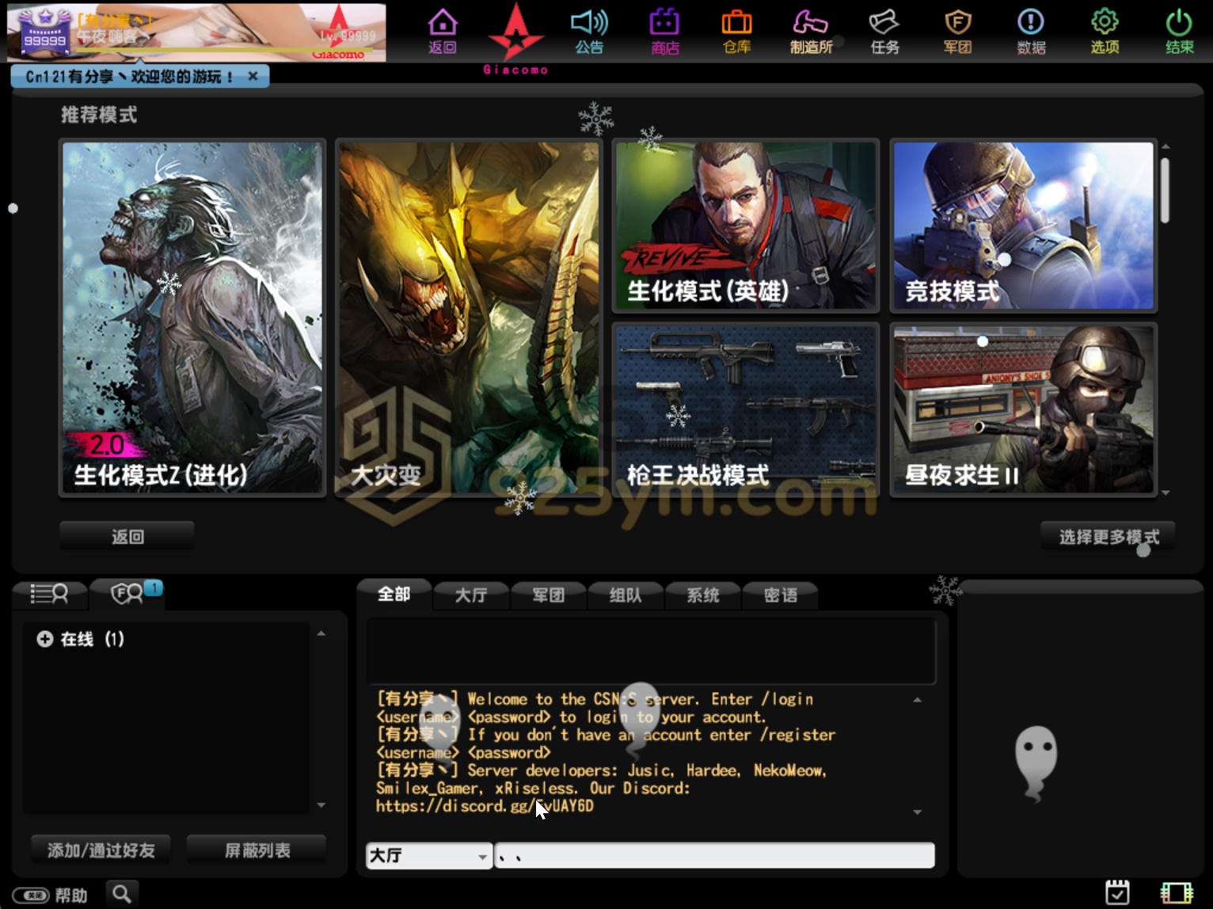The height and width of the screenshot is (909, 1213).
Task: Open the 商店 shop icon
Action: [665, 32]
